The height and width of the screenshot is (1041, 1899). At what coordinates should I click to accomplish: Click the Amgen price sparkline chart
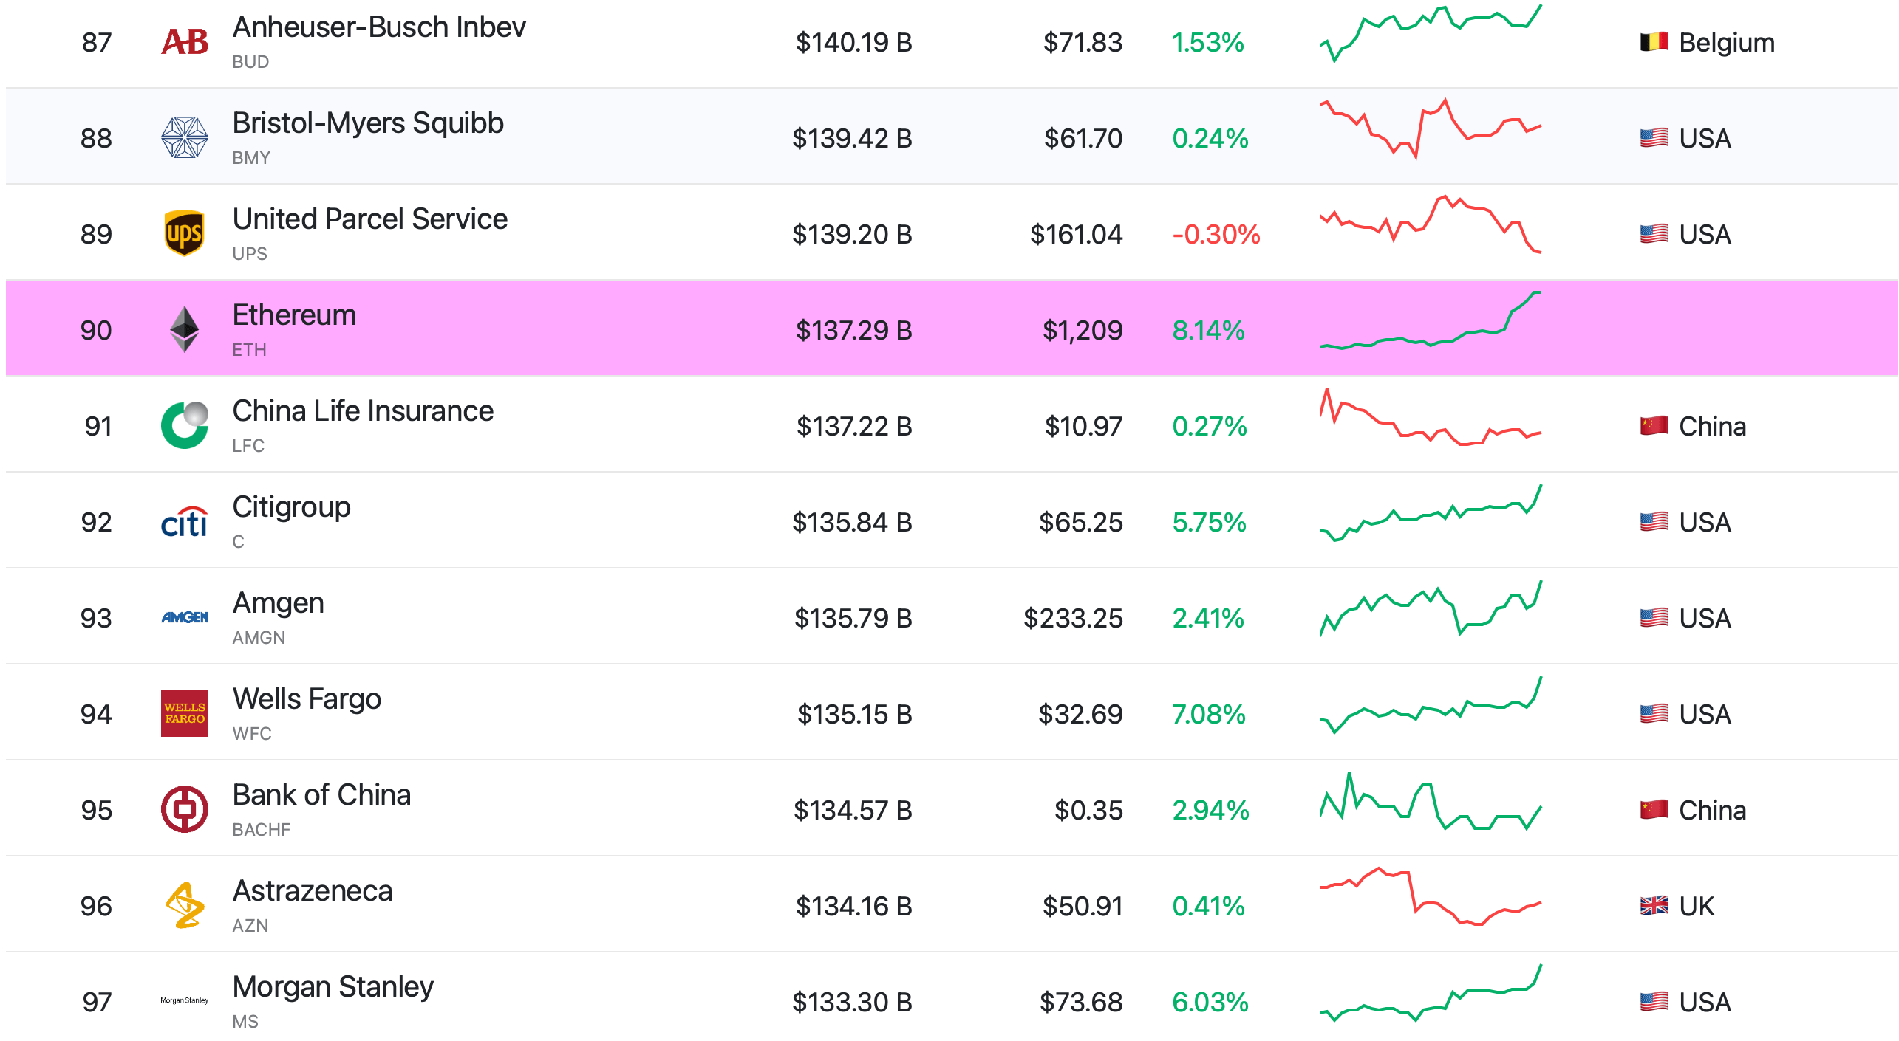pos(1431,608)
